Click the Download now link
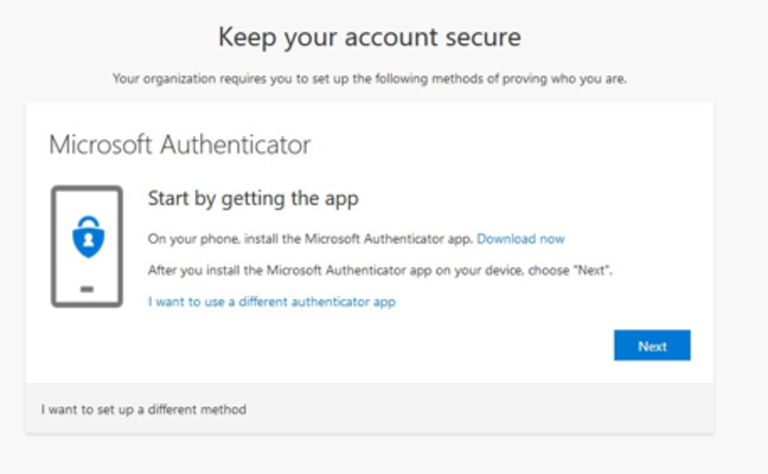The width and height of the screenshot is (768, 474). point(520,239)
